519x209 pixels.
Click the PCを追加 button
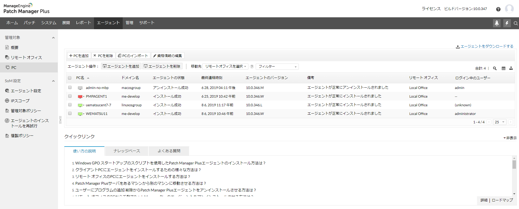click(79, 56)
